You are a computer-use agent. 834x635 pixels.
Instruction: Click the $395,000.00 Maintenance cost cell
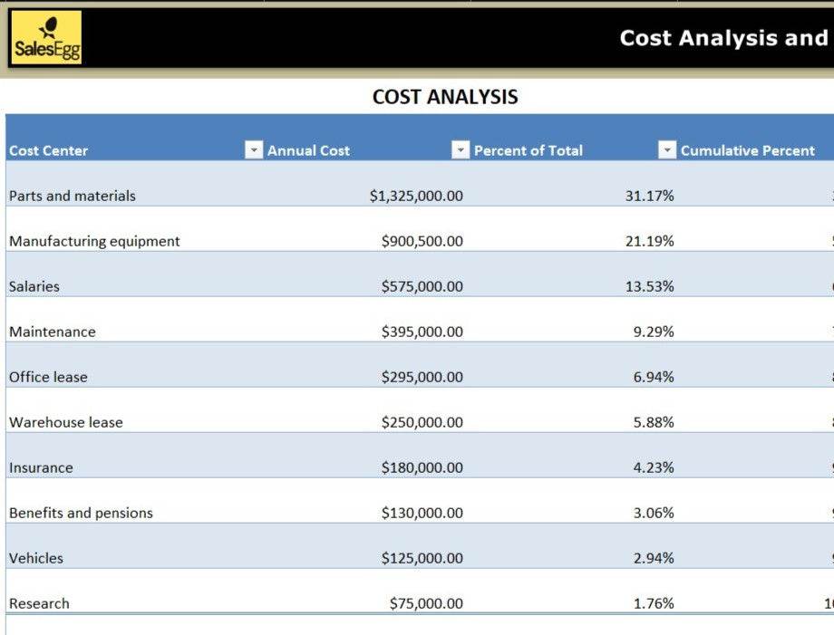click(x=422, y=332)
